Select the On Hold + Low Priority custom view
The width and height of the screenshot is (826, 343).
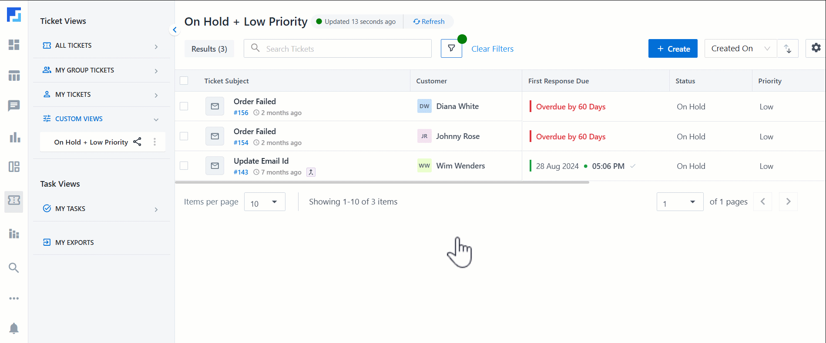[91, 142]
